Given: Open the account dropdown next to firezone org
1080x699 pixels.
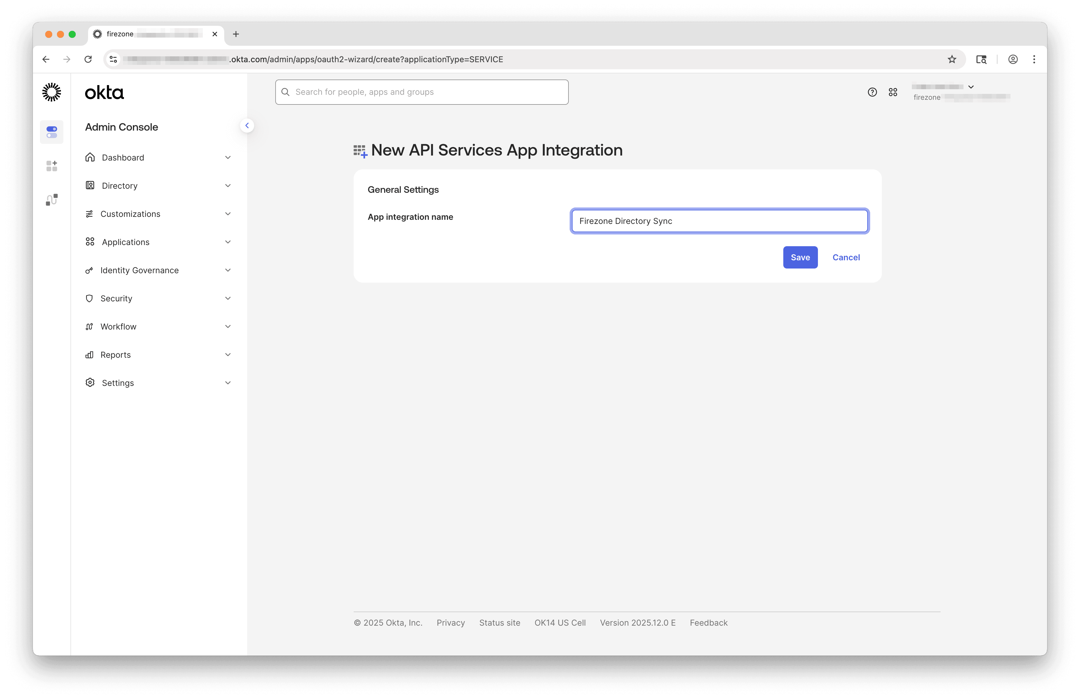Looking at the screenshot, I should click(971, 87).
